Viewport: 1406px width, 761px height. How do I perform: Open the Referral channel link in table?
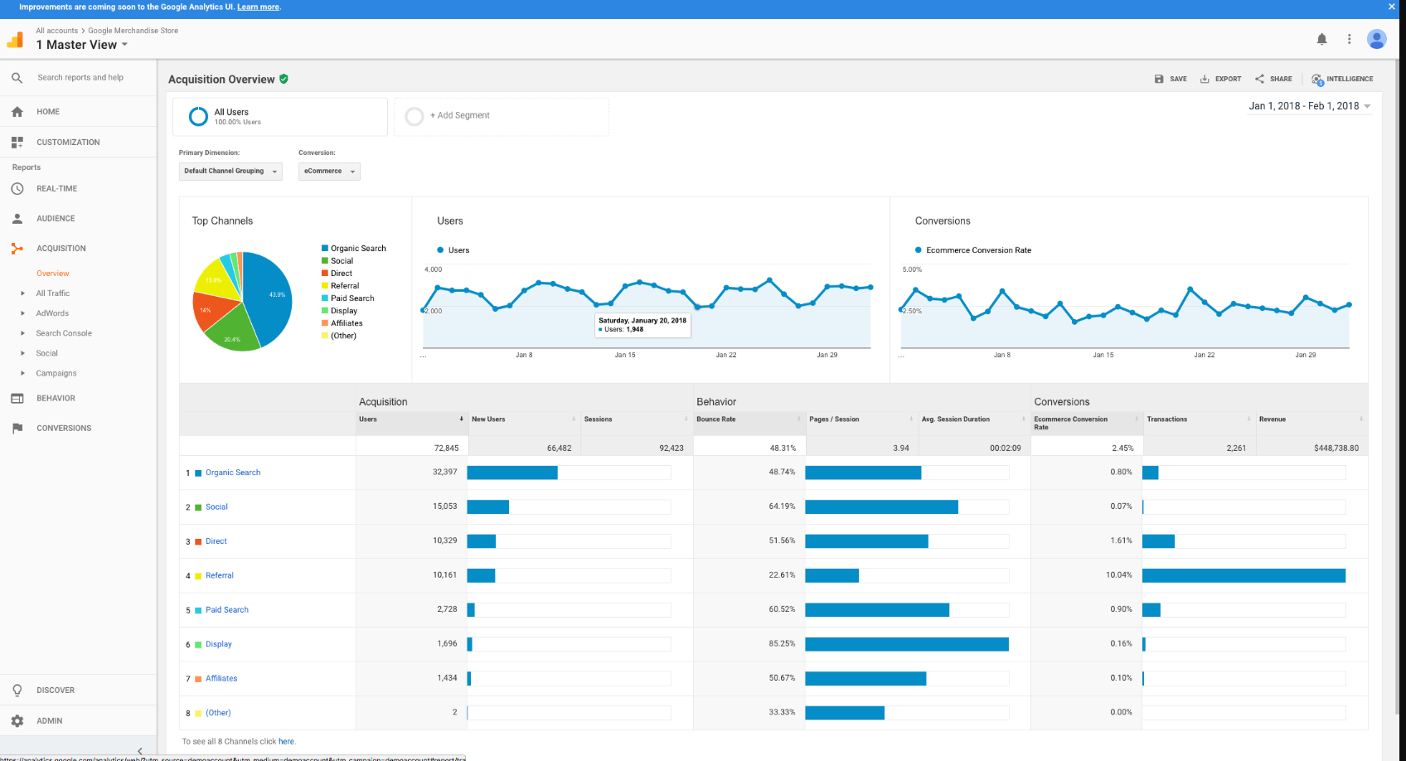click(x=220, y=575)
